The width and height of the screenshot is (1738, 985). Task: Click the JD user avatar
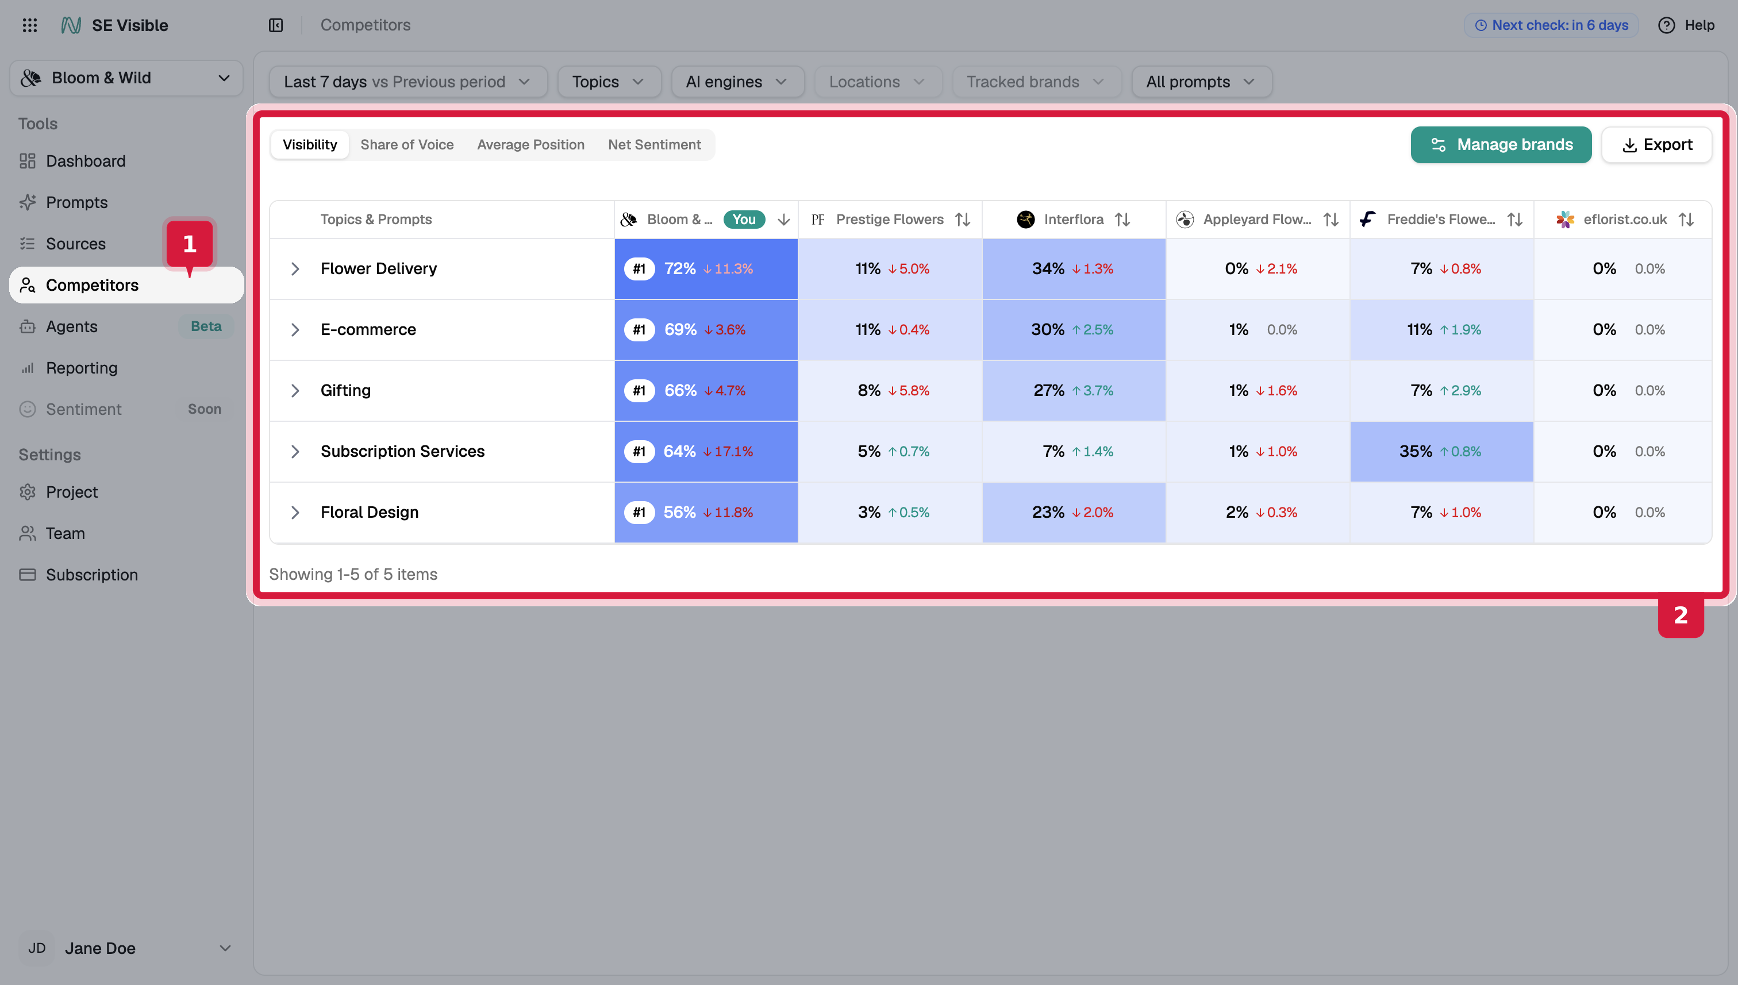coord(37,948)
